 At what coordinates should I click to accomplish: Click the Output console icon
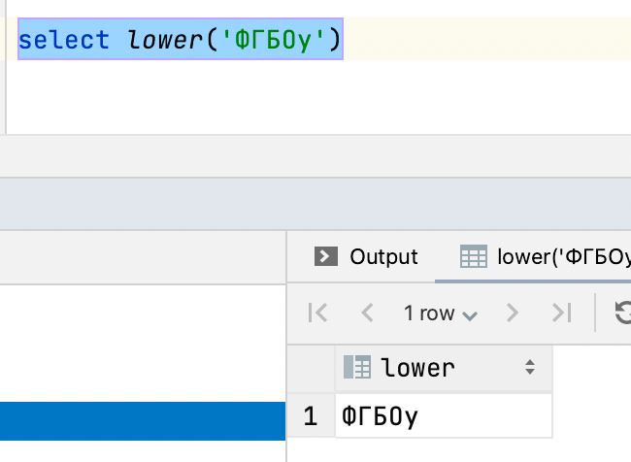tap(326, 256)
